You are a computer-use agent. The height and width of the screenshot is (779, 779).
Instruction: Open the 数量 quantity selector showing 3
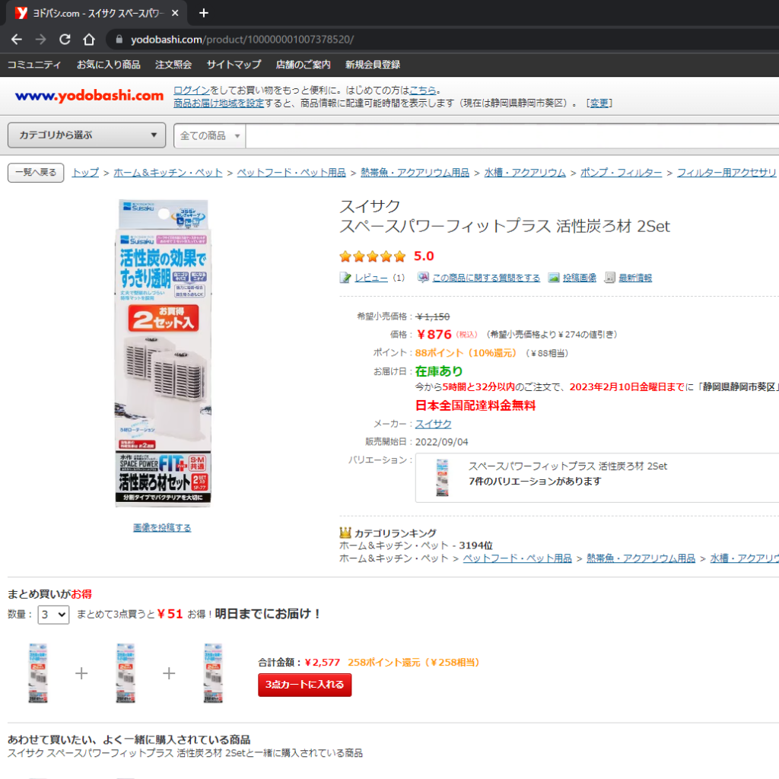[54, 615]
